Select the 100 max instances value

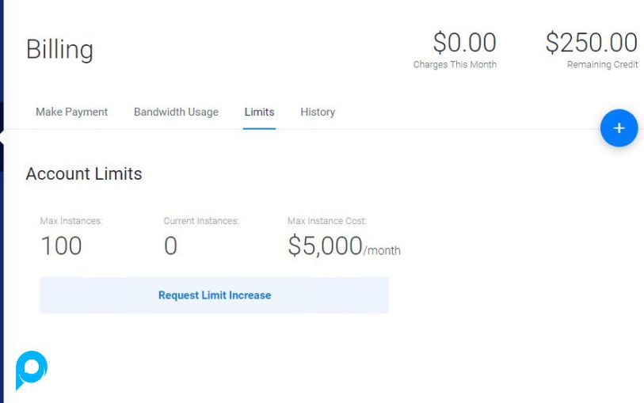point(61,246)
